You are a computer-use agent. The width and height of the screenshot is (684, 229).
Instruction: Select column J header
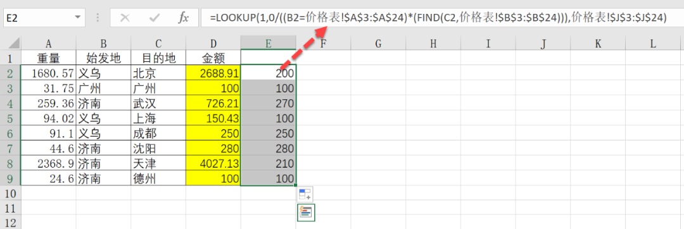pos(543,43)
